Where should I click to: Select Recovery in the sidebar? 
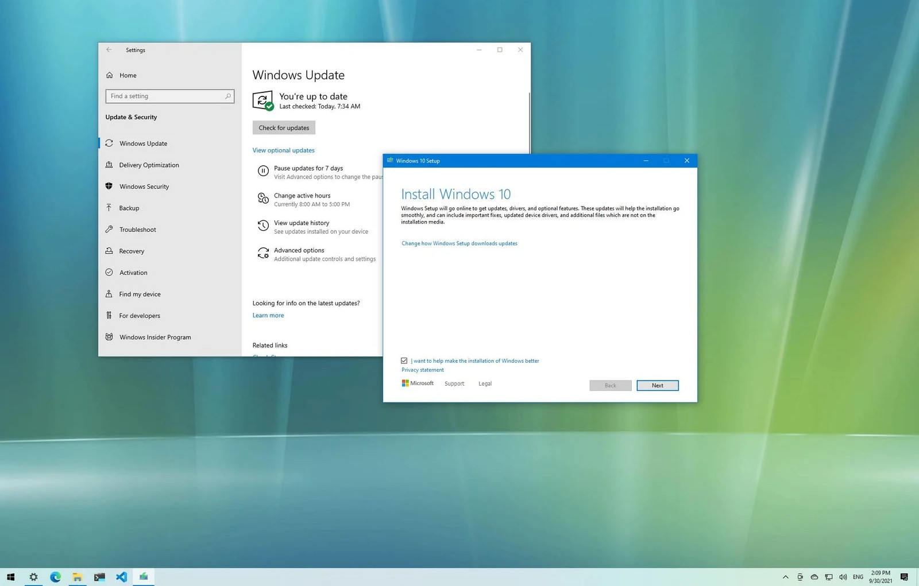pos(132,251)
